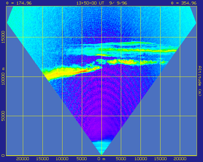Click the θ = 174.96 angle label
This screenshot has width=203, height=162.
[19, 3]
